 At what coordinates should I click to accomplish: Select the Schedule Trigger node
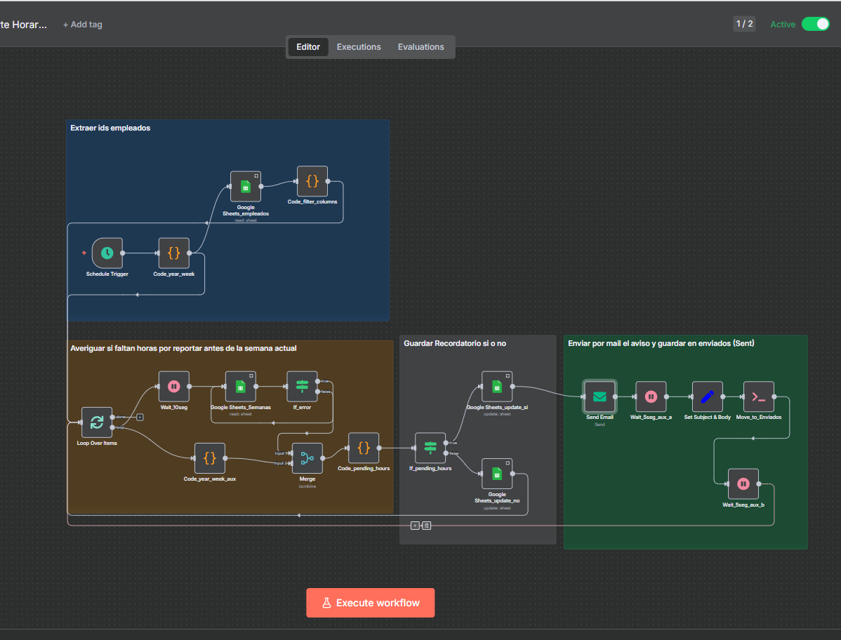[107, 253]
